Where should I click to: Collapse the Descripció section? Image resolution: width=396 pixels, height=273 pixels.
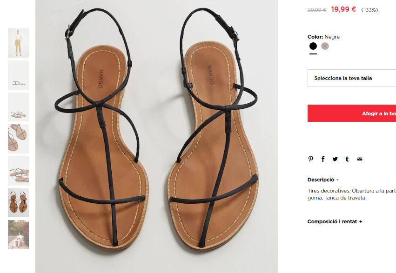[323, 180]
